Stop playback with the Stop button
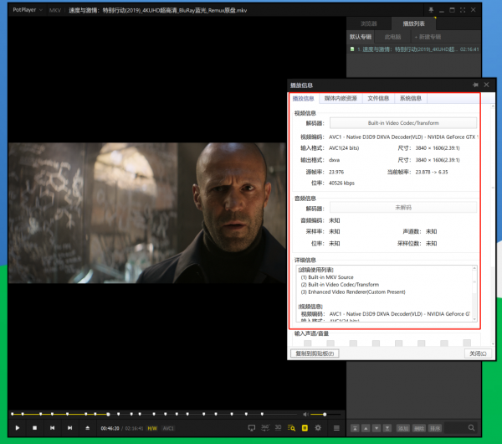The height and width of the screenshot is (444, 502). pos(34,428)
